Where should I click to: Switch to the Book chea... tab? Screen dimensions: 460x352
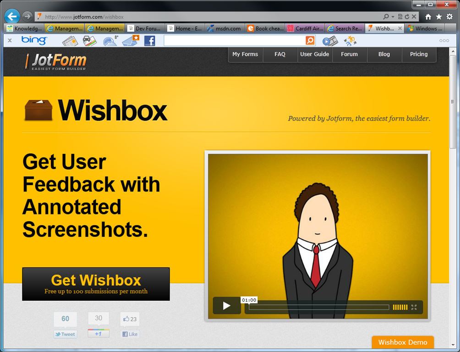(x=265, y=28)
